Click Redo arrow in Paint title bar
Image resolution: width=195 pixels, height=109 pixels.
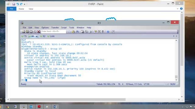(21, 4)
